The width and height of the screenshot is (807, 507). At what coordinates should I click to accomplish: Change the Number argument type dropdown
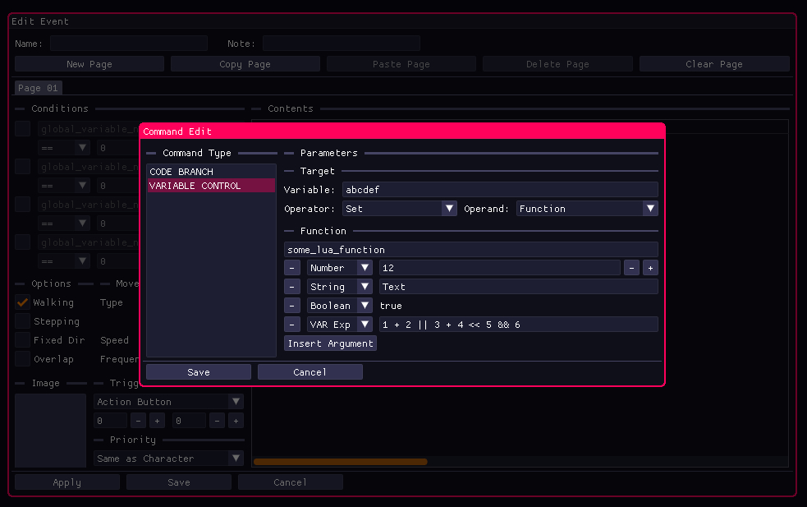pyautogui.click(x=340, y=268)
